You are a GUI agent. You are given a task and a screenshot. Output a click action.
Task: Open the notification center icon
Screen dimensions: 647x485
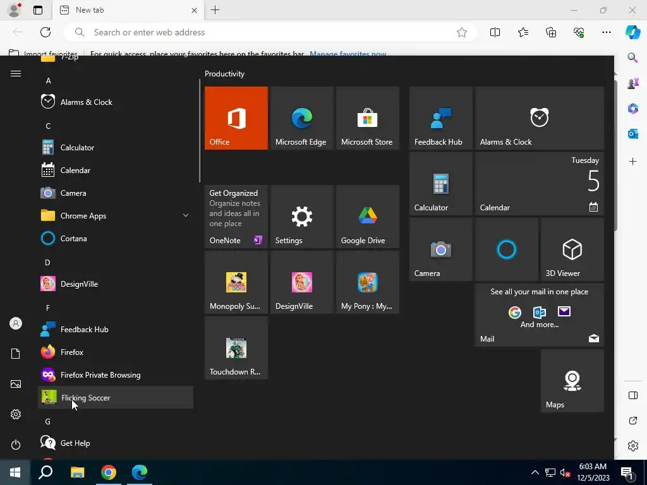pos(627,472)
